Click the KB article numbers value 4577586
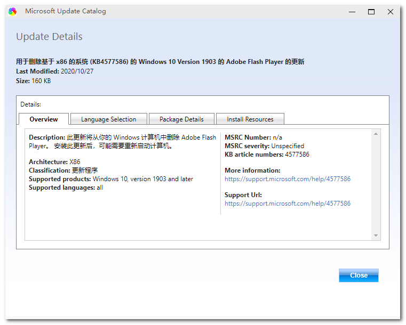This screenshot has height=325, width=406. [297, 155]
